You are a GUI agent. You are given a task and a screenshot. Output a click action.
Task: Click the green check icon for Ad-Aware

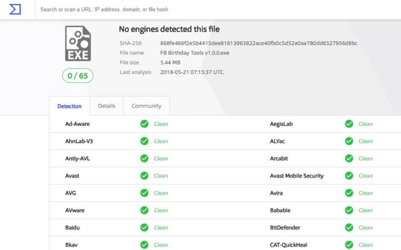pyautogui.click(x=144, y=124)
